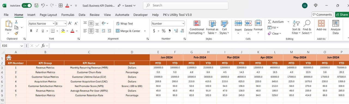349x104 pixels.
Task: Click the Percent Style icon
Action: [164, 31]
